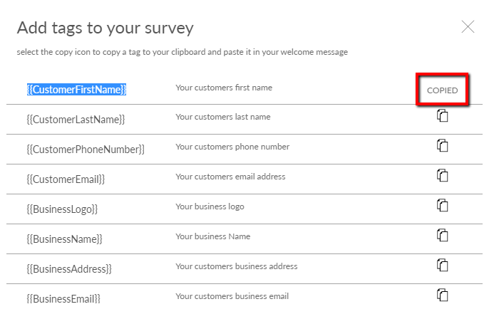Click the {{BusinessLogo}} tag text
489x314 pixels.
(x=62, y=209)
